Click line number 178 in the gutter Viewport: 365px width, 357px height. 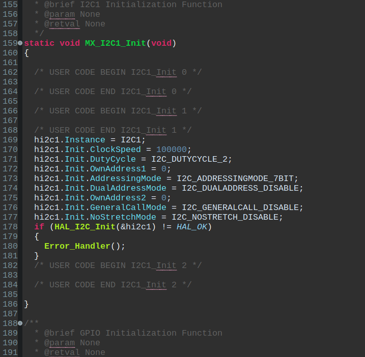click(x=9, y=227)
